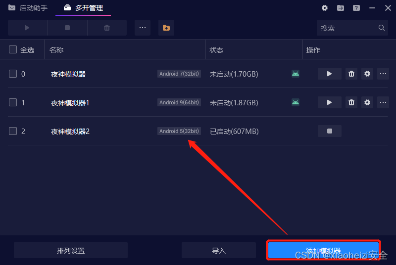This screenshot has height=265, width=396.
Task: Click the 添加模拟器 button
Action: (x=324, y=250)
